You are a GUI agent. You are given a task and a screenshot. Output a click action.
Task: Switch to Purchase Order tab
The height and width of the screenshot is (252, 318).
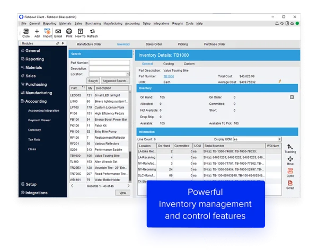215,44
